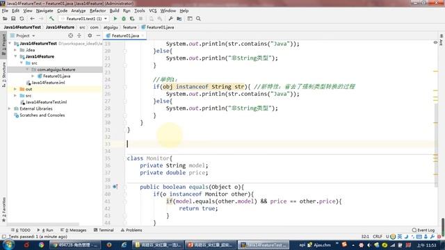445x250 pixels.
Task: Click Java14FeatureTest breadcrumb in navigation bar
Action: pyautogui.click(x=22, y=27)
